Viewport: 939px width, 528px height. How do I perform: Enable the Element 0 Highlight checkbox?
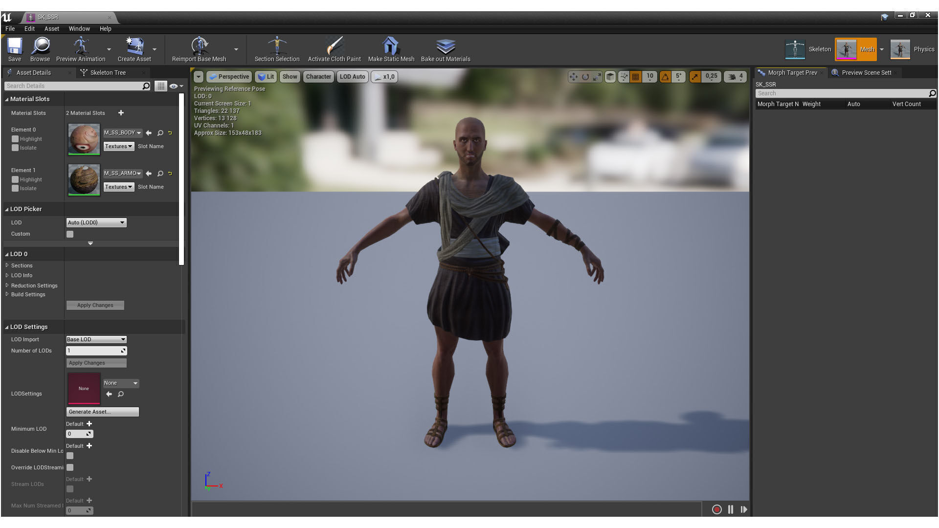pos(15,139)
